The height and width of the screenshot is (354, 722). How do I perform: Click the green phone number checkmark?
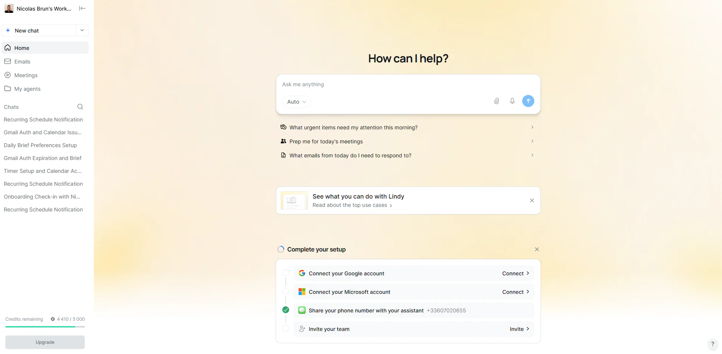point(286,310)
